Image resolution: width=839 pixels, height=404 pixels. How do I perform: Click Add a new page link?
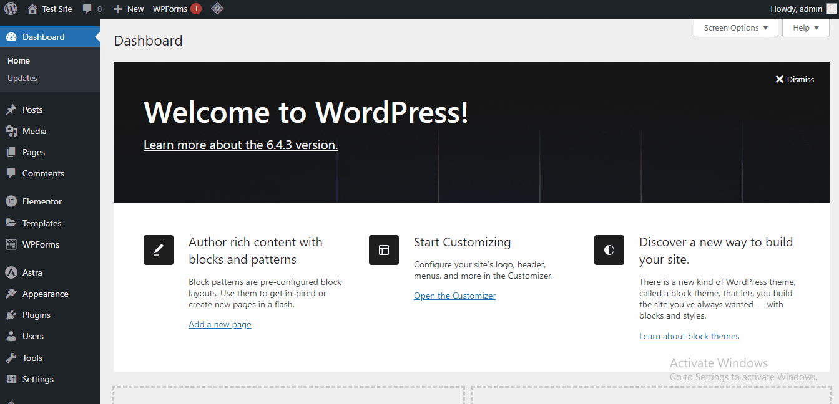point(220,324)
